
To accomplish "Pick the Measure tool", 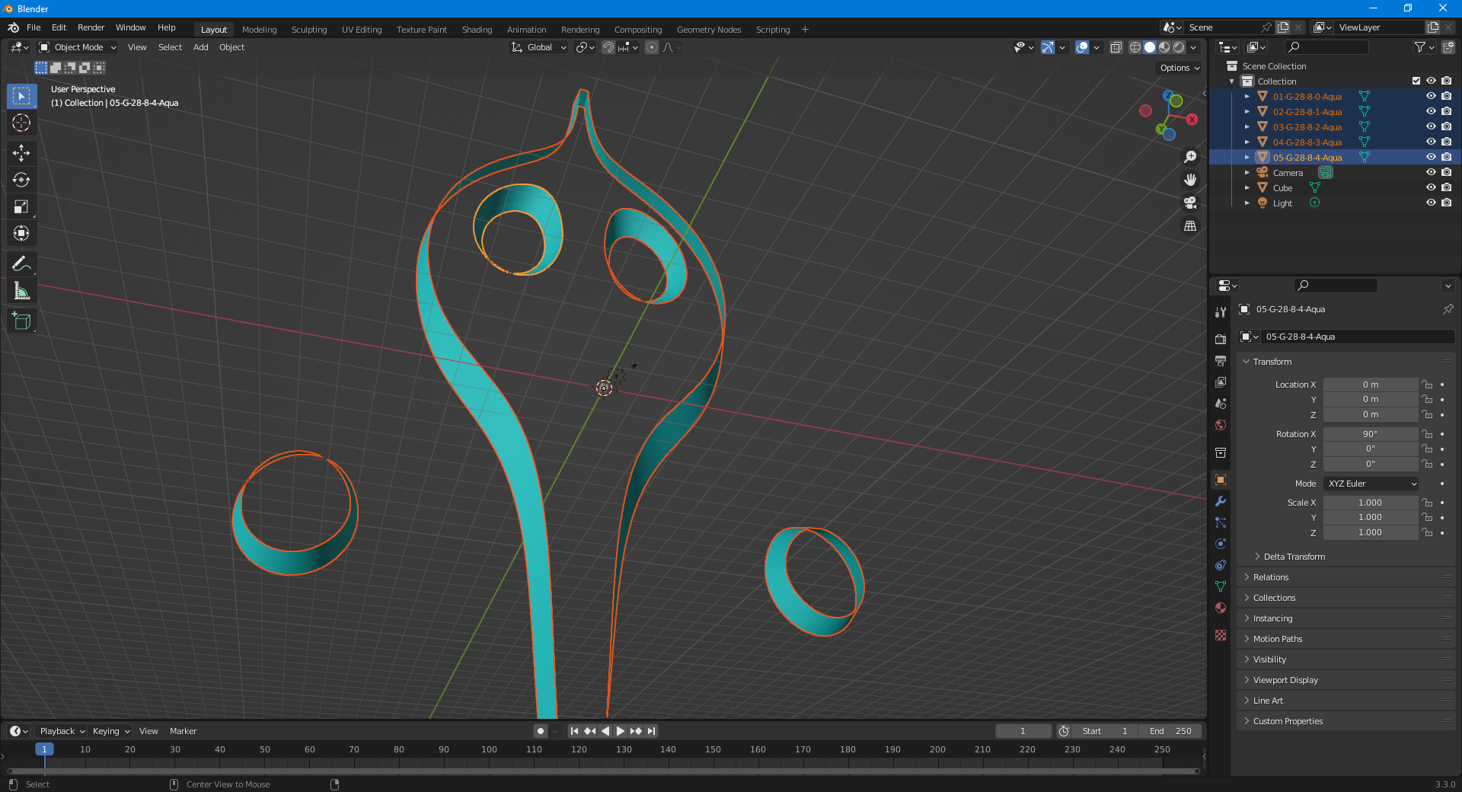I will [x=21, y=291].
